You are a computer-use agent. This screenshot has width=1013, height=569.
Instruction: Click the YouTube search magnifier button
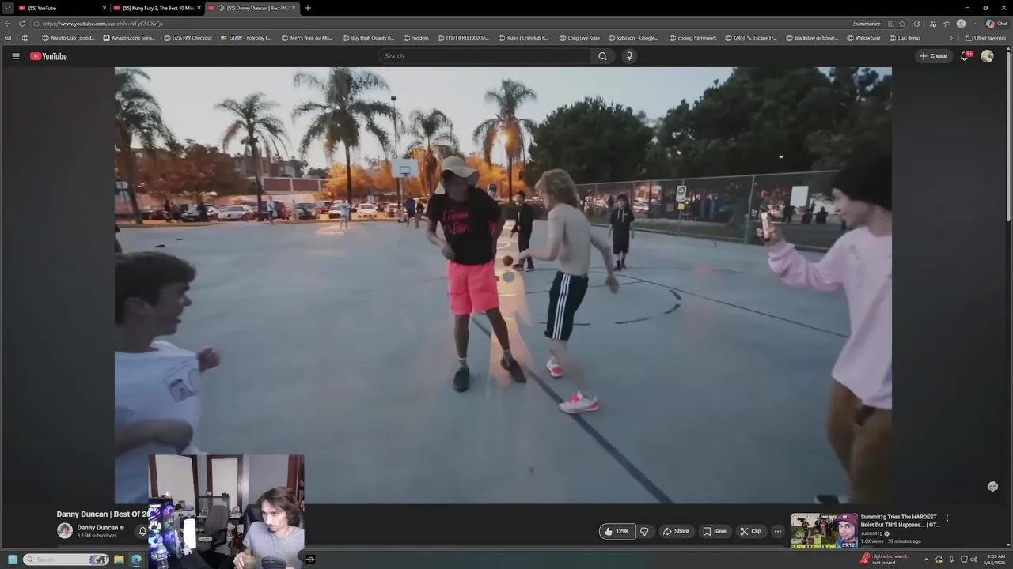tap(602, 56)
